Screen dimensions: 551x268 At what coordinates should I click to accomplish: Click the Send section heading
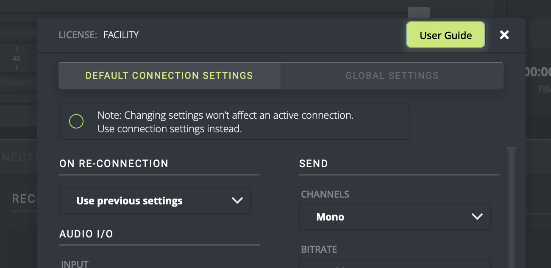[x=314, y=164]
